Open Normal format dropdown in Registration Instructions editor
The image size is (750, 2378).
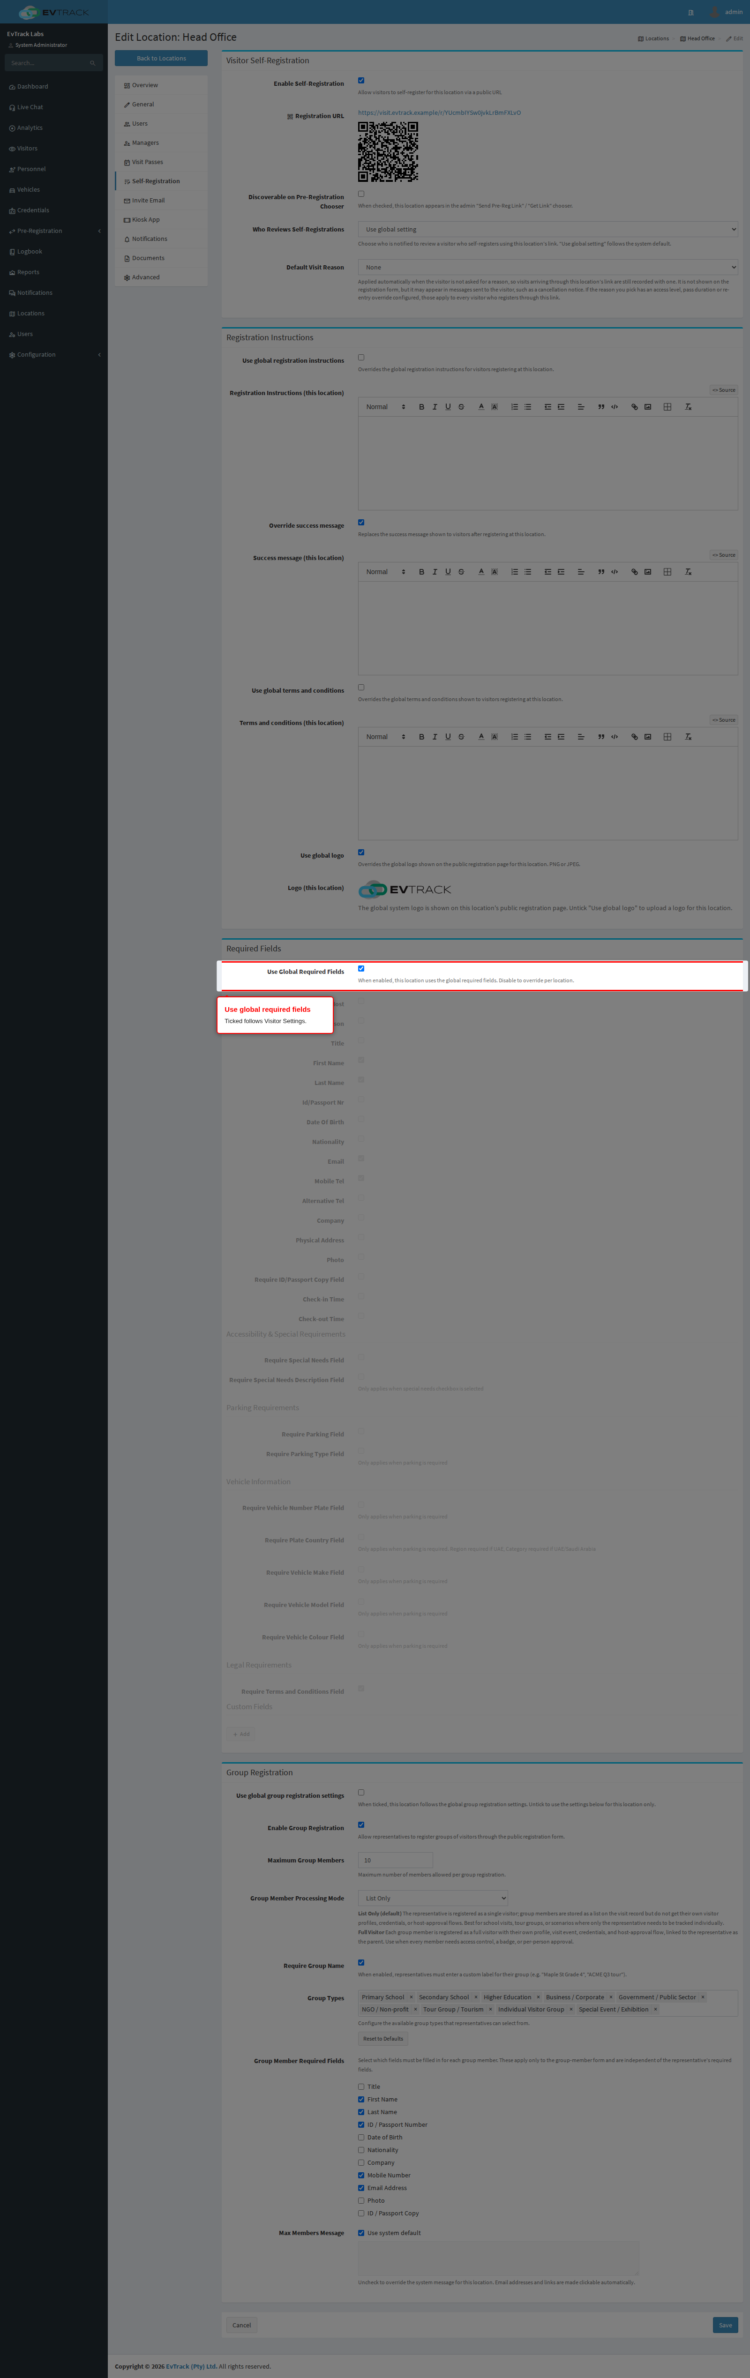(385, 407)
